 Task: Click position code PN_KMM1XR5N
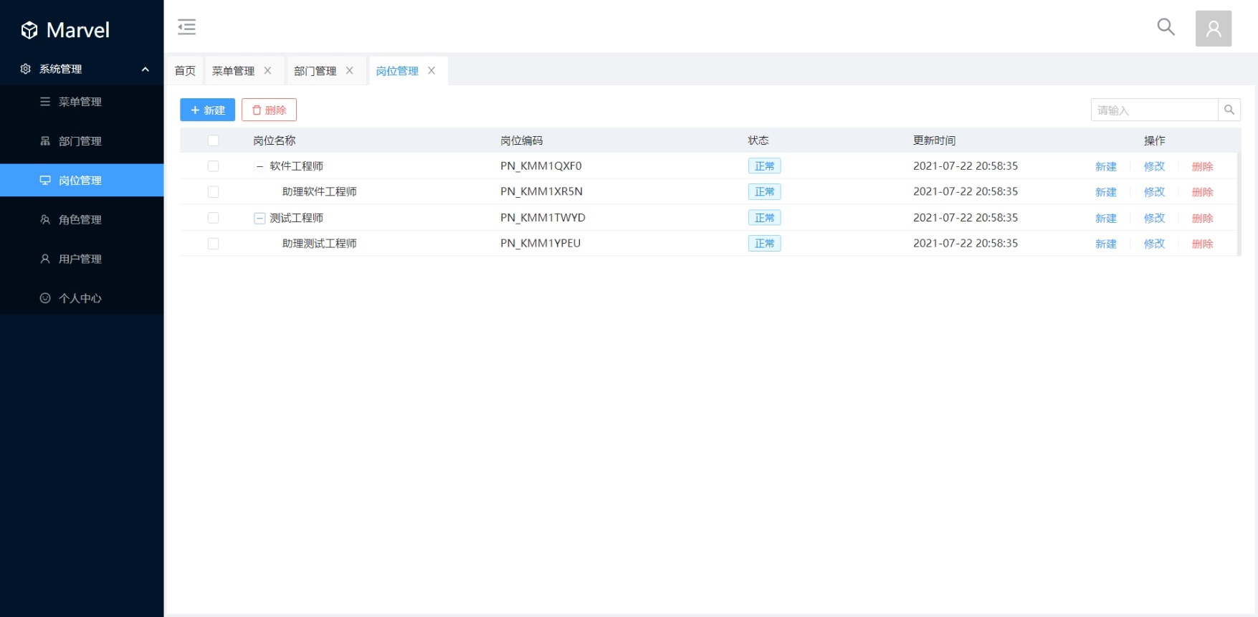pyautogui.click(x=541, y=192)
